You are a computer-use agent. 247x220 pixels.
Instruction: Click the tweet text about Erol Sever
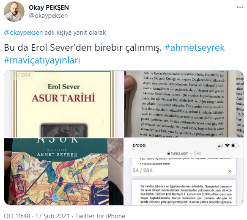click(x=83, y=47)
